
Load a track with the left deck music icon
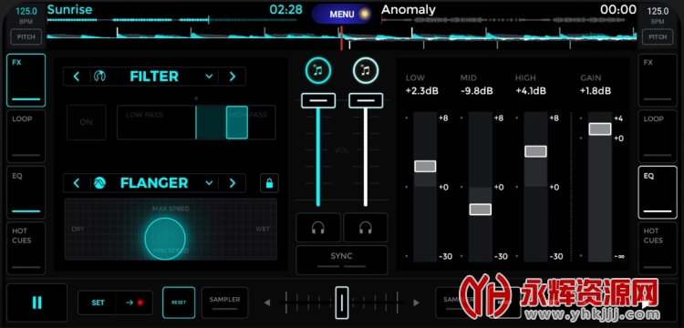(x=318, y=70)
